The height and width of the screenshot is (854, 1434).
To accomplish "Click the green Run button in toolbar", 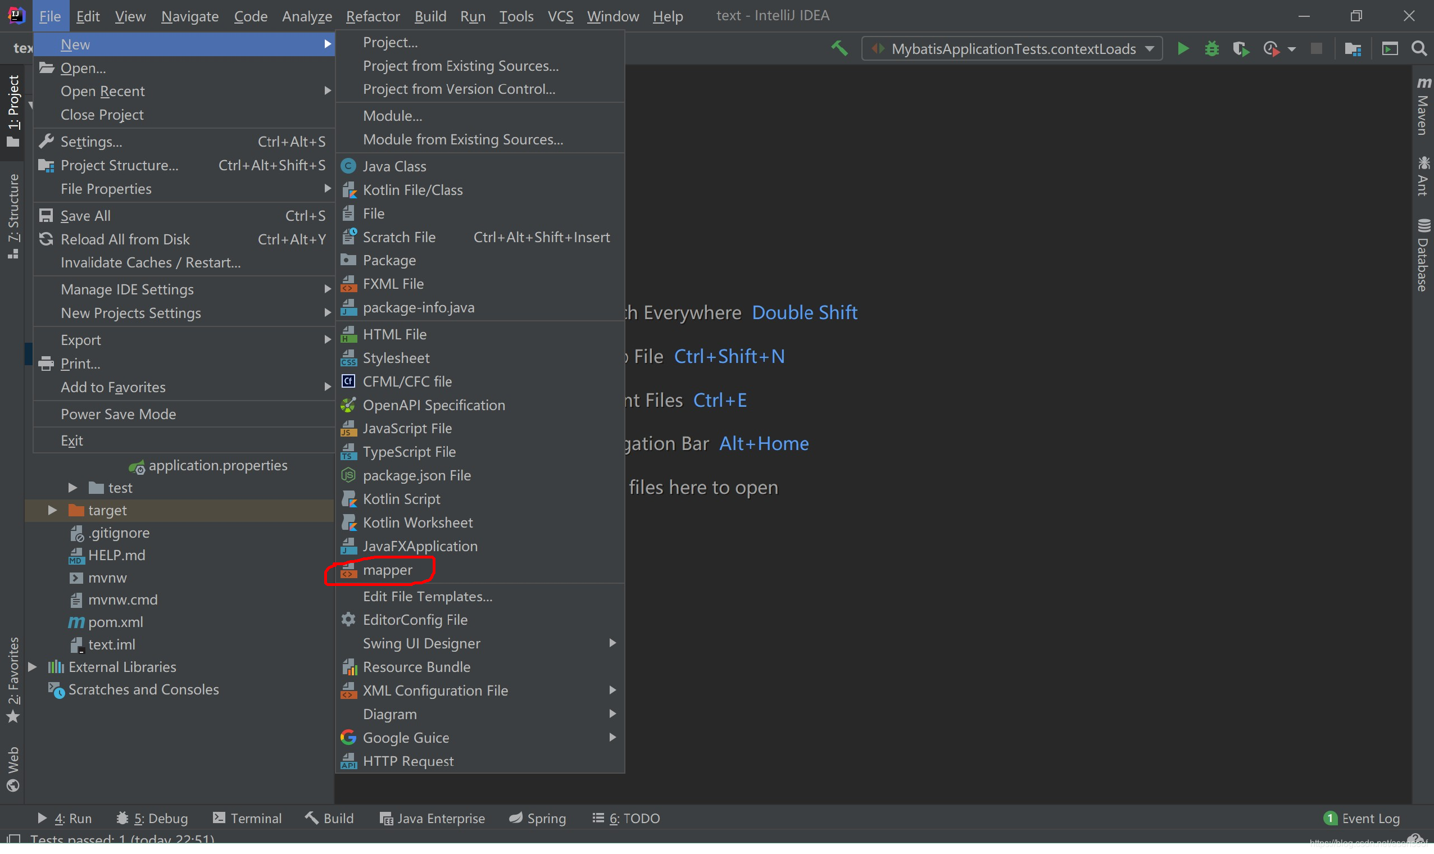I will point(1182,49).
